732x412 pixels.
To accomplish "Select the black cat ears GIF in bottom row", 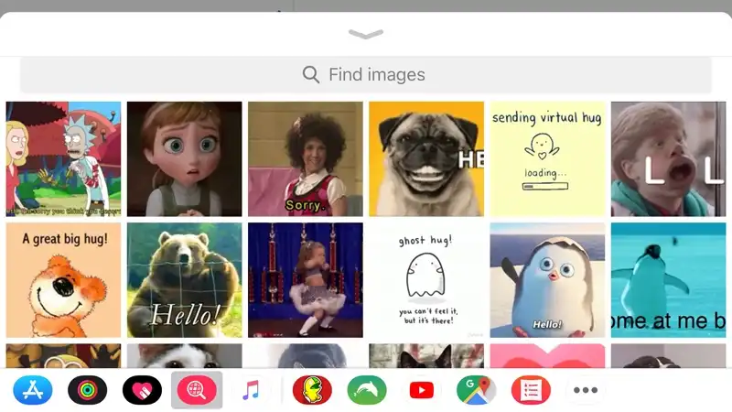I will (426, 356).
